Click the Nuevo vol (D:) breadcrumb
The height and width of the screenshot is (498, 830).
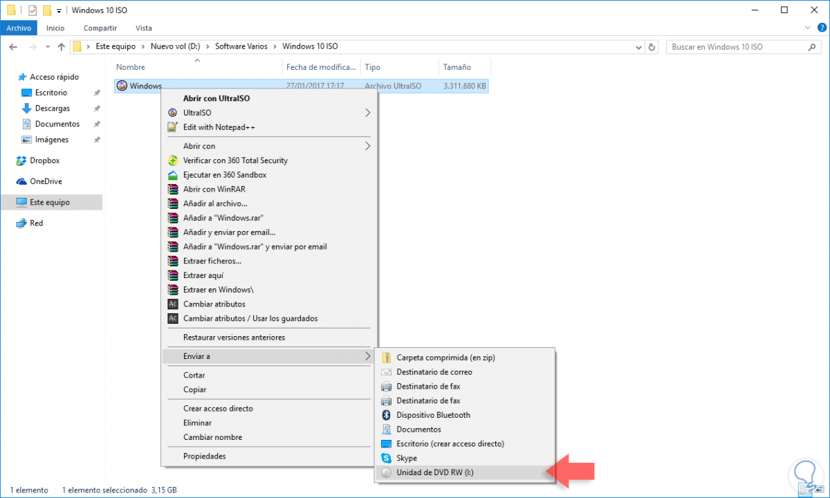click(x=175, y=46)
